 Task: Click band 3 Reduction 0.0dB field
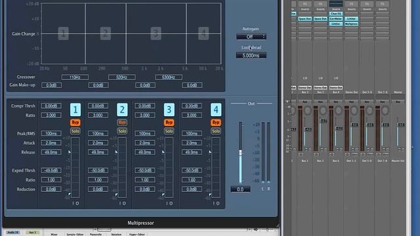[145, 189]
